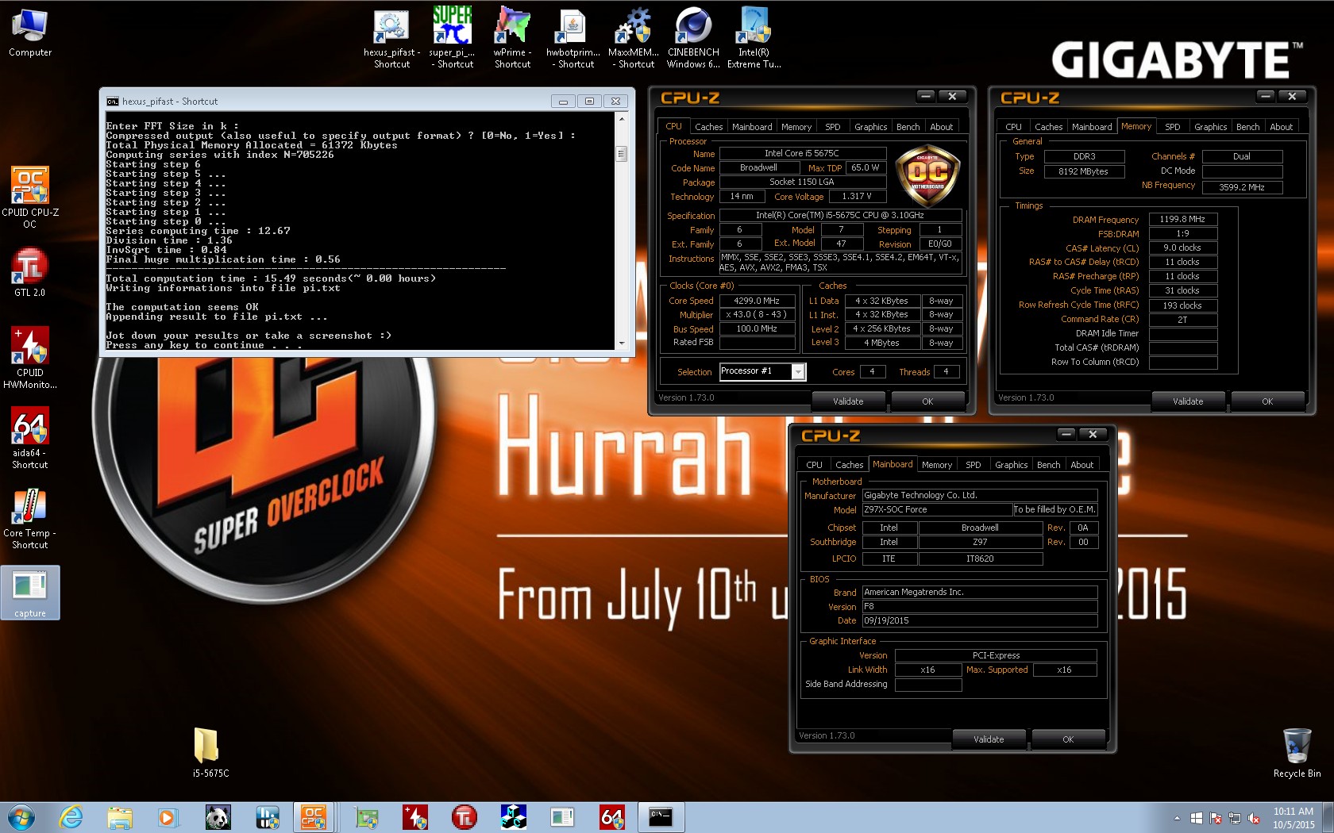Switch to Memory tab in CPU window
This screenshot has height=833, width=1334.
point(796,127)
